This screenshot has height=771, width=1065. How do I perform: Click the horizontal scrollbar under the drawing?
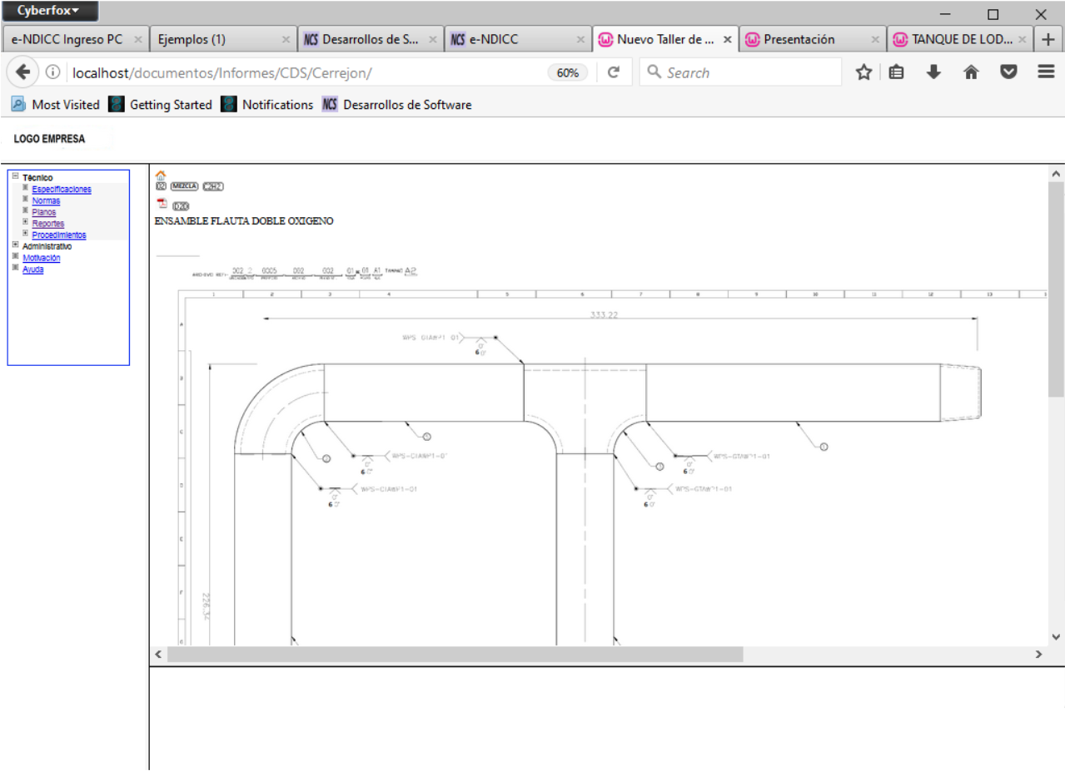coord(454,655)
